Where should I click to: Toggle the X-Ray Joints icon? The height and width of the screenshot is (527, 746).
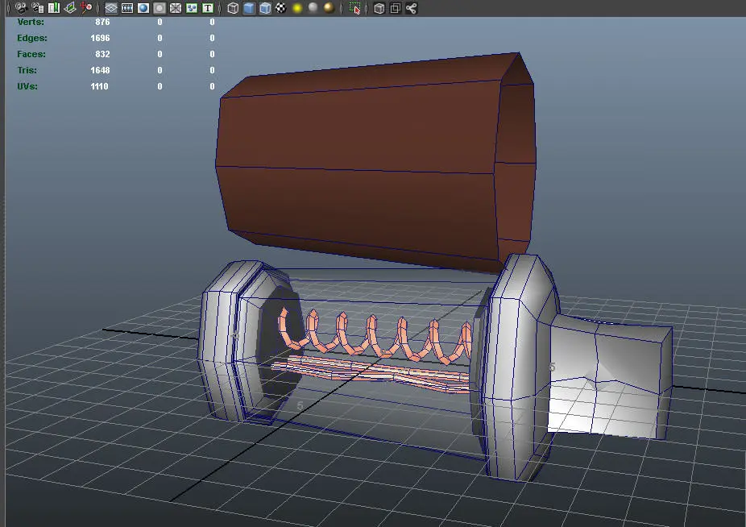click(412, 8)
